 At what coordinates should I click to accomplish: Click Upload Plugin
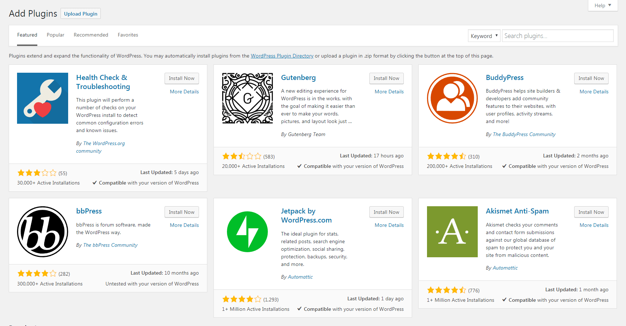80,13
